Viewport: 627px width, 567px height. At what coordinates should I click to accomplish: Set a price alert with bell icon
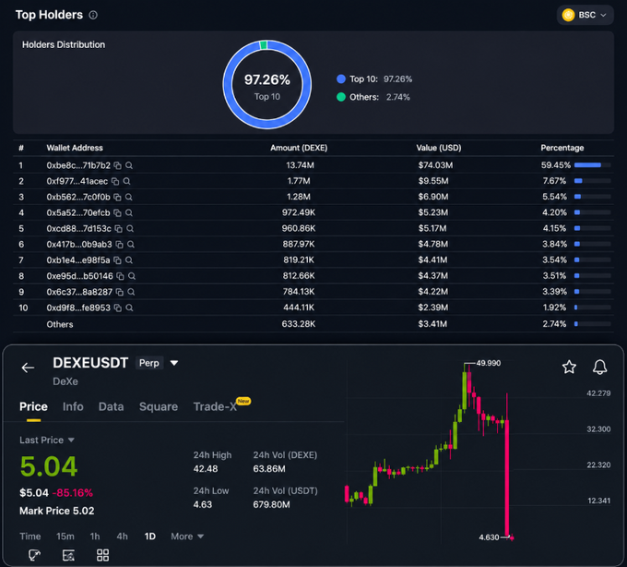[x=599, y=367]
